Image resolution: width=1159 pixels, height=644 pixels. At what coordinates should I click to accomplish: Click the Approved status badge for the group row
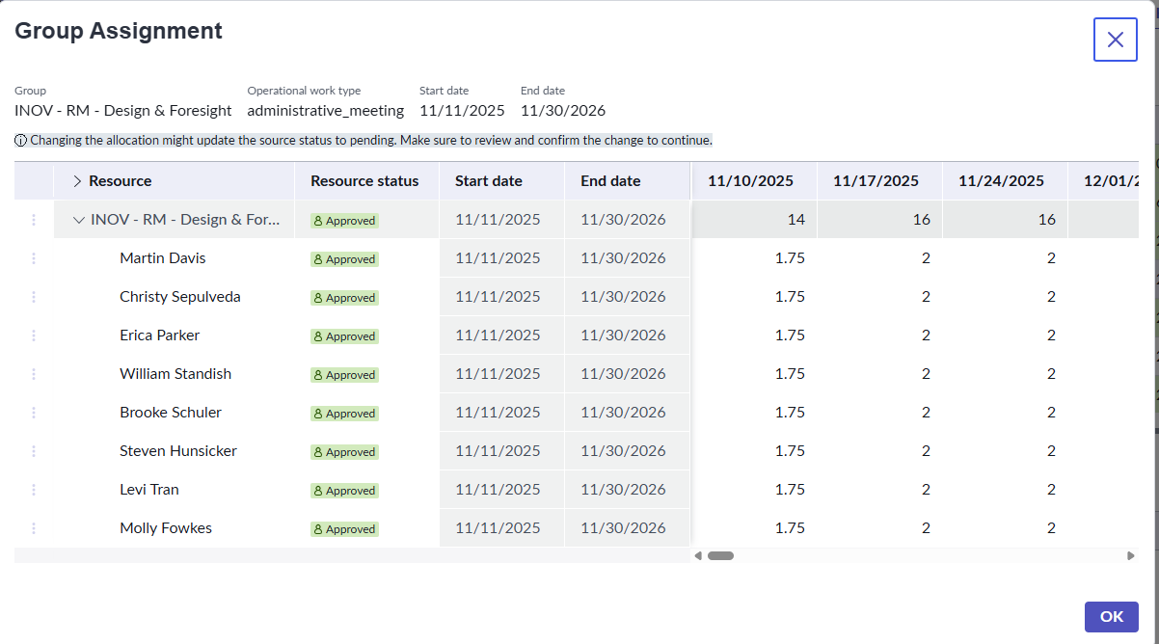(x=344, y=221)
